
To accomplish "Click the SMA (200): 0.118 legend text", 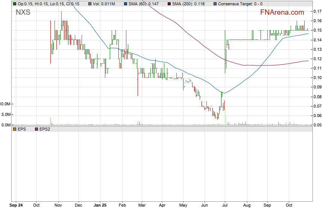I will point(189,4).
